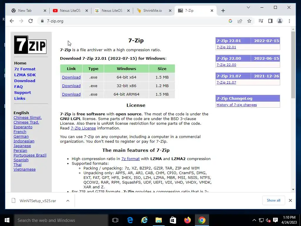Click the forward navigation arrow
The image size is (301, 226).
point(21,21)
